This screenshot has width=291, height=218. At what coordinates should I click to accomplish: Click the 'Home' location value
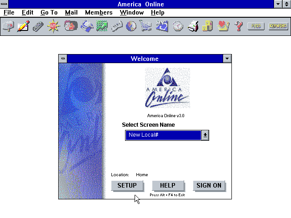click(142, 174)
